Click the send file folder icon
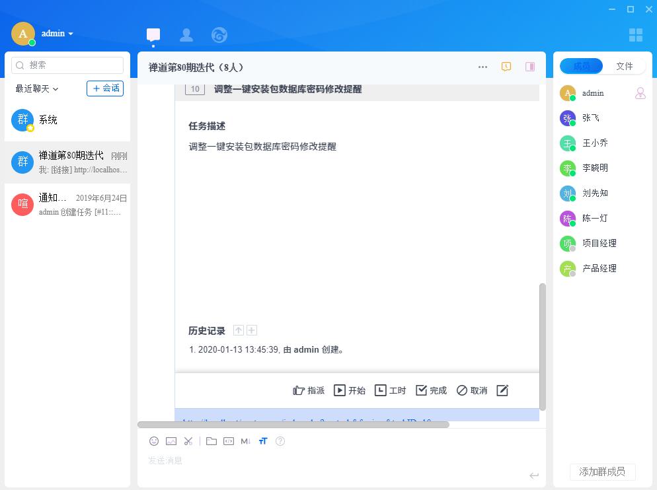The height and width of the screenshot is (490, 657). pos(212,441)
